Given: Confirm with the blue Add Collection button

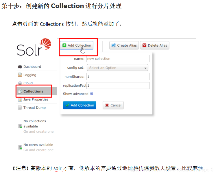Looking at the screenshot, I should coord(80,105).
